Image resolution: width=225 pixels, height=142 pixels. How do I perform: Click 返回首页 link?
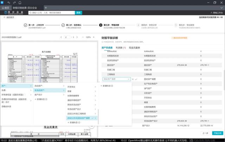pos(10,17)
